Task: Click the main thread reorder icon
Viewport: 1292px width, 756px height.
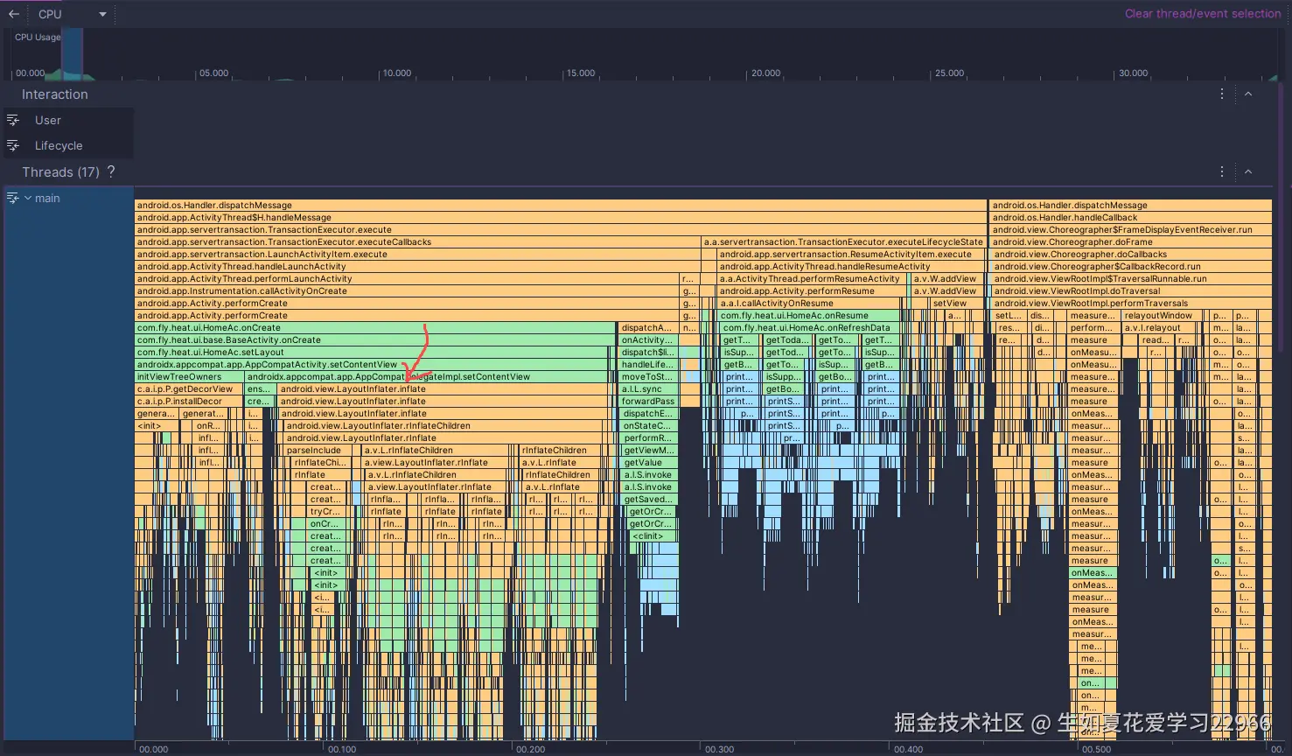Action: [x=13, y=198]
